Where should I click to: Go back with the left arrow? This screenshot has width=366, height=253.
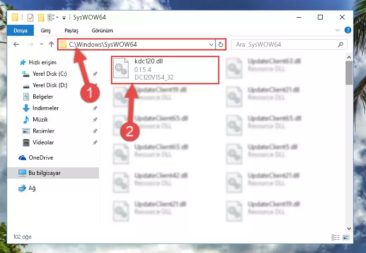(16, 44)
